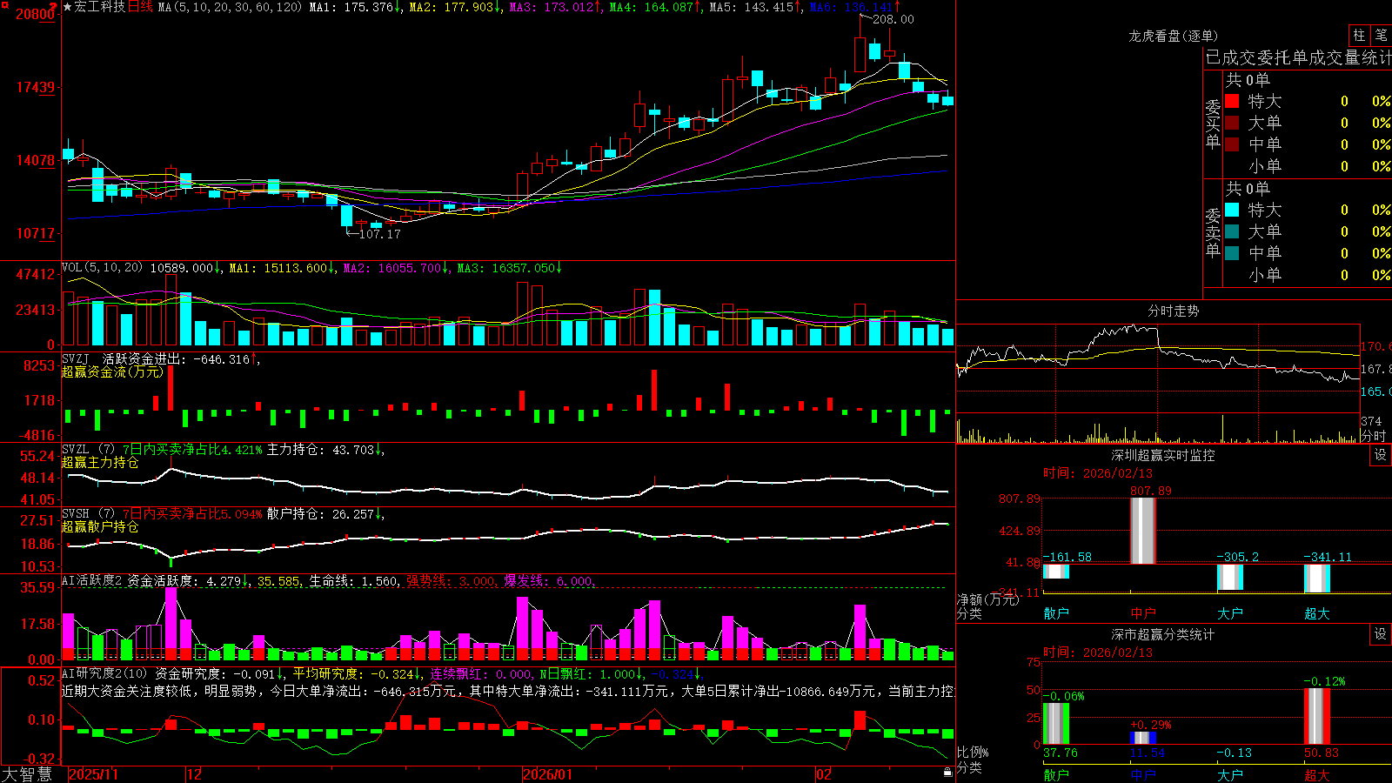Click the 强势线: 3.000 label
1392x783 pixels.
[x=452, y=581]
